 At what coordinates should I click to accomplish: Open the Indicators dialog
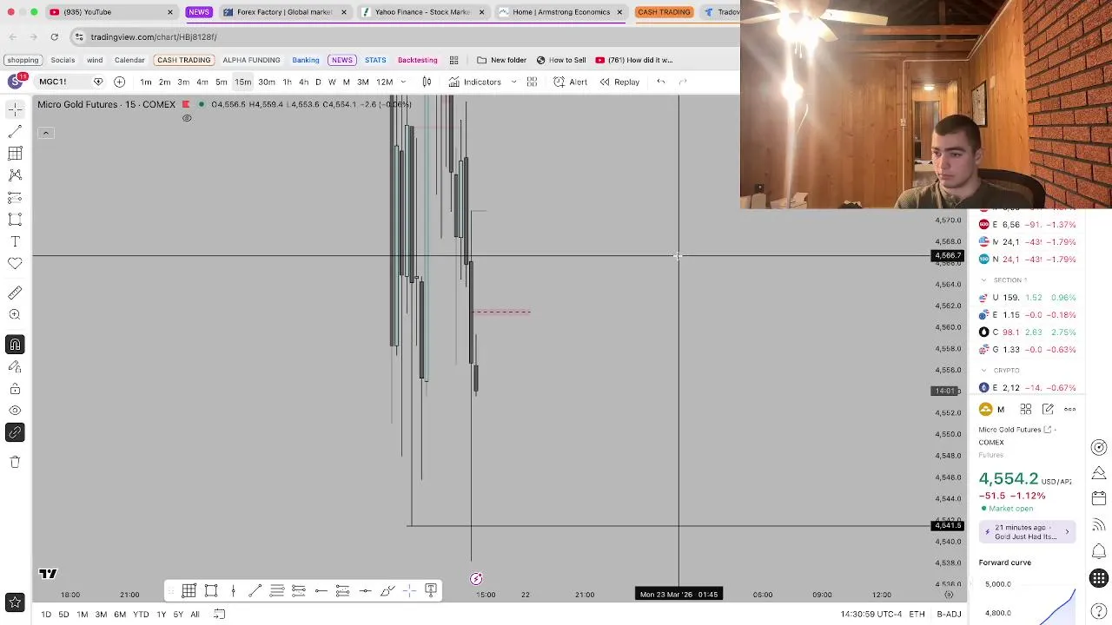(475, 82)
